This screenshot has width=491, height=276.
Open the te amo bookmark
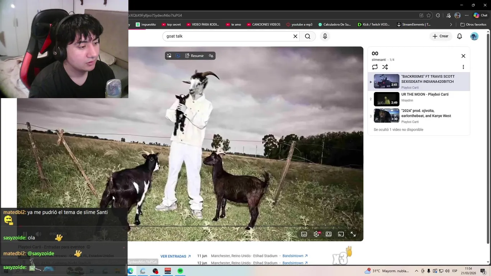click(233, 25)
